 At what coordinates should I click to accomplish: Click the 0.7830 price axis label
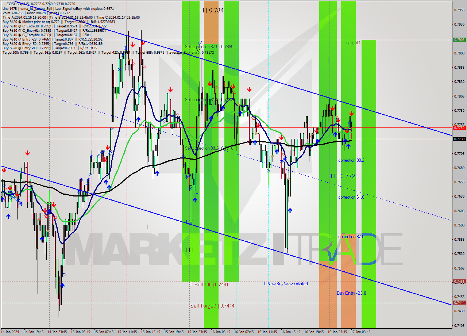[x=459, y=82]
